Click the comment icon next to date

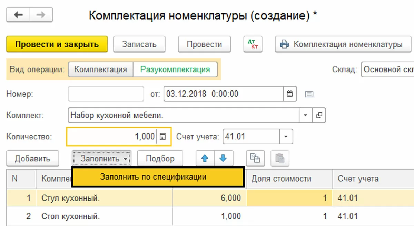309,94
